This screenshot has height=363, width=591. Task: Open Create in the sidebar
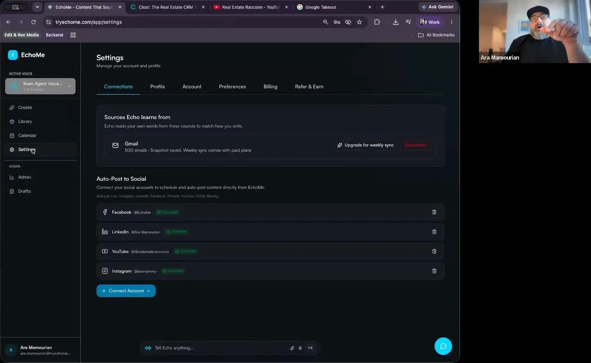click(40, 108)
